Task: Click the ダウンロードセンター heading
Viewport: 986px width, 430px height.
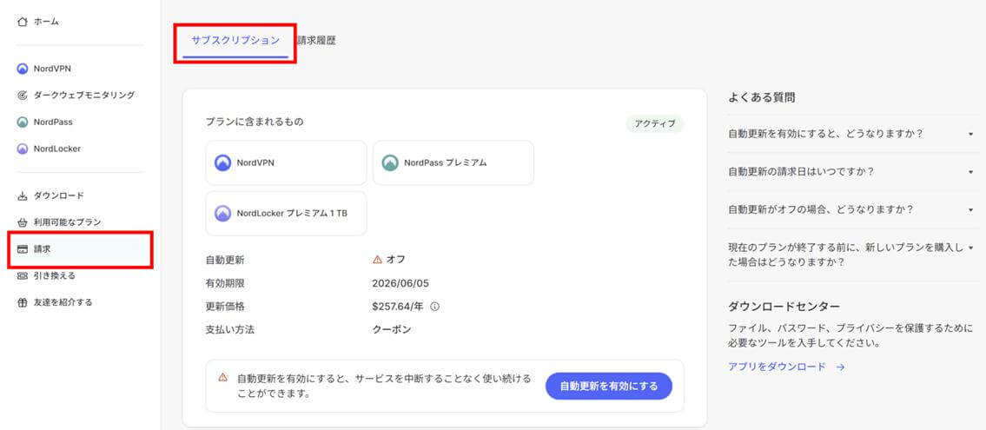Action: (x=784, y=307)
